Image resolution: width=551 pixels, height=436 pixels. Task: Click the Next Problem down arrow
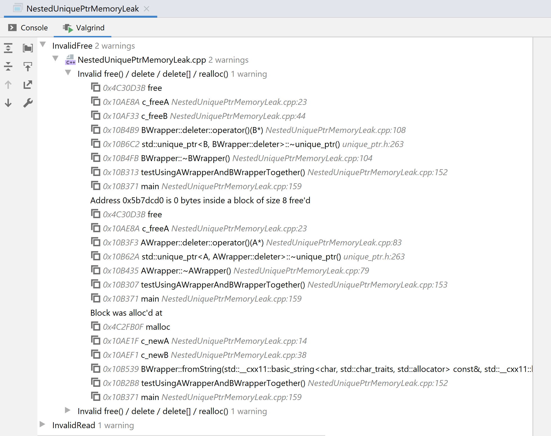(x=8, y=103)
